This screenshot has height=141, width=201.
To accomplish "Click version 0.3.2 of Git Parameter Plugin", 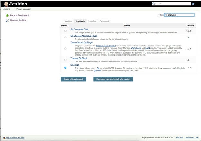I will 188,31.
